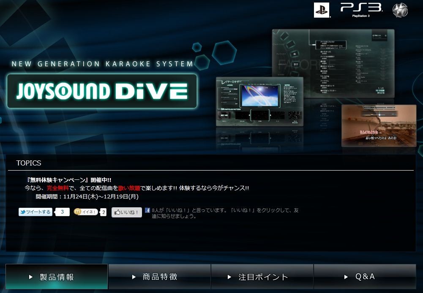Click the mixi count showing 2
The height and width of the screenshot is (293, 423).
pos(104,212)
